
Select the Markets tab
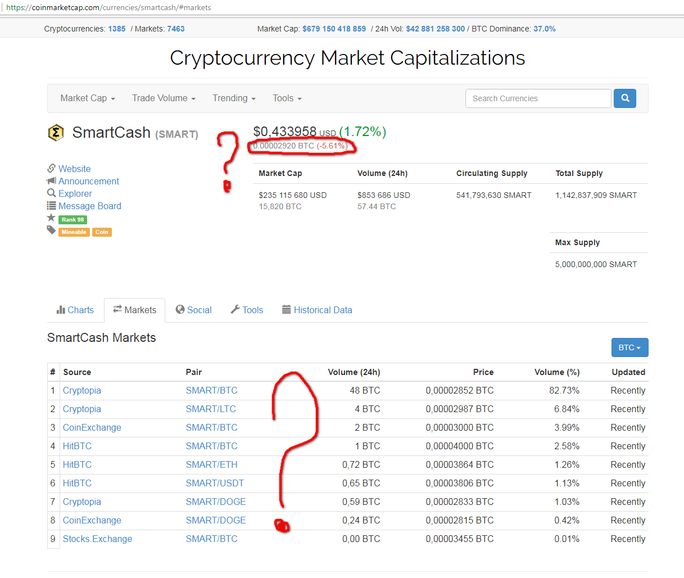click(135, 310)
